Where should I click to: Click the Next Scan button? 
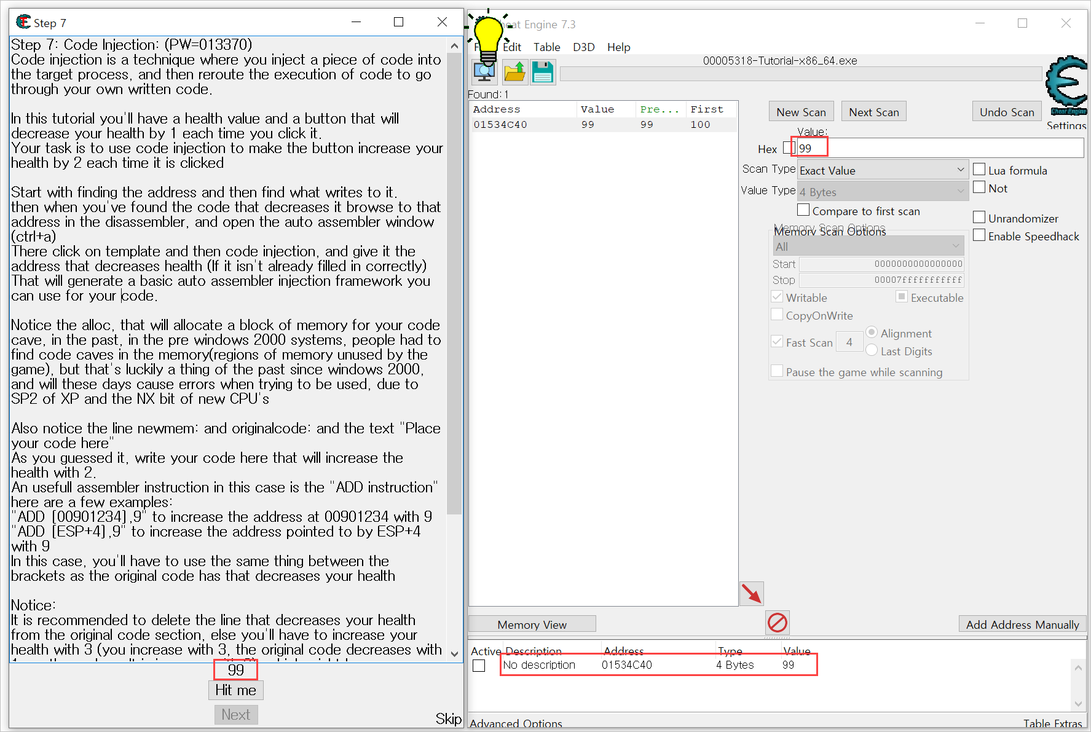click(874, 112)
